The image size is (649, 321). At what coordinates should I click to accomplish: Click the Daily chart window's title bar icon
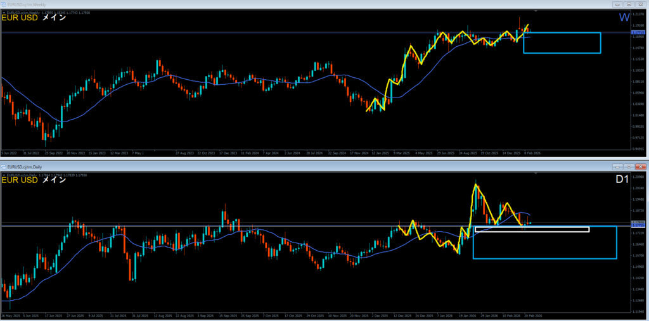pyautogui.click(x=4, y=166)
